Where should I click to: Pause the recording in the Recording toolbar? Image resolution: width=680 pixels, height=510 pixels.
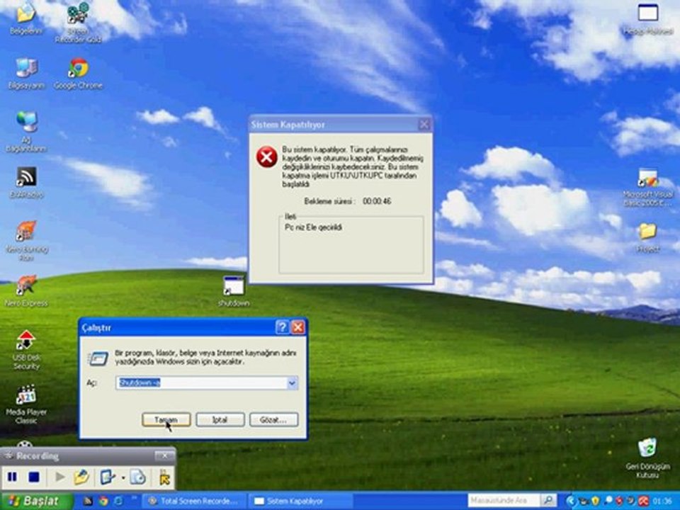[12, 477]
